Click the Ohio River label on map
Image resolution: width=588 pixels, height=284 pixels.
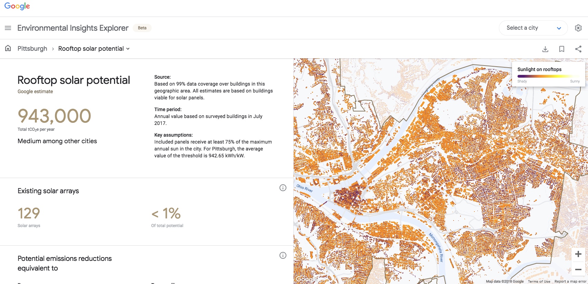pyautogui.click(x=304, y=188)
